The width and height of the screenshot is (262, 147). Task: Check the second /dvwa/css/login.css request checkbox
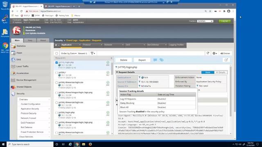[56, 102]
